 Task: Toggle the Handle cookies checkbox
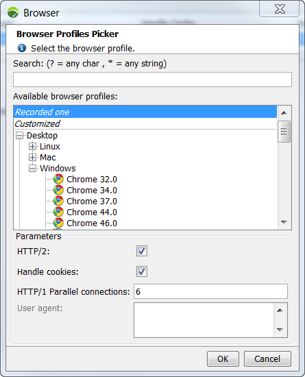click(x=142, y=271)
